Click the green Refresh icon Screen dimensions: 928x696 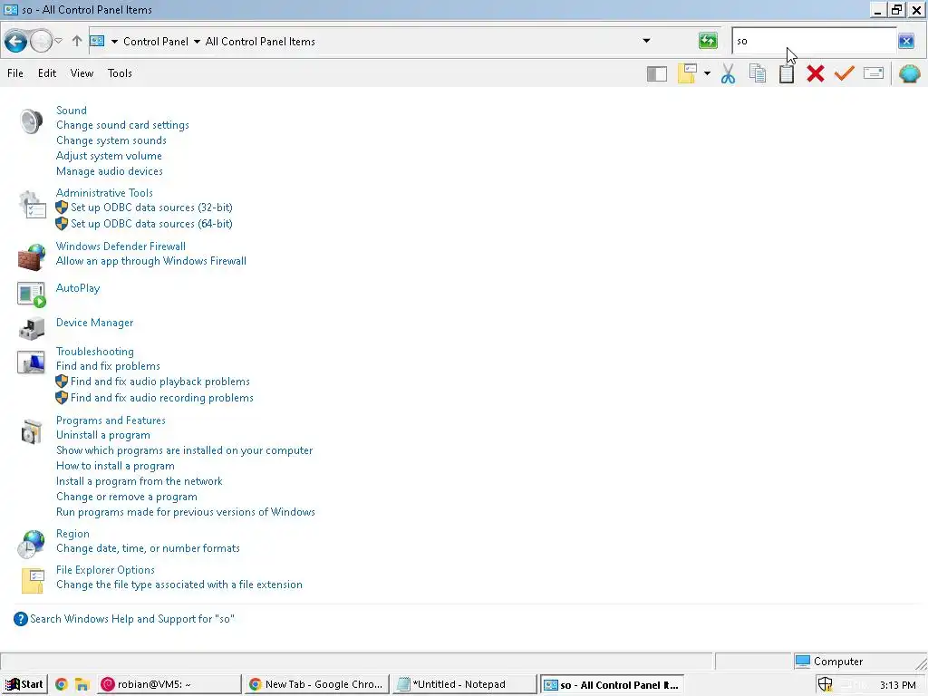click(708, 41)
